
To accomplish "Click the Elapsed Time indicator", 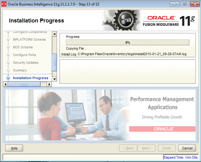I will 180,157.
